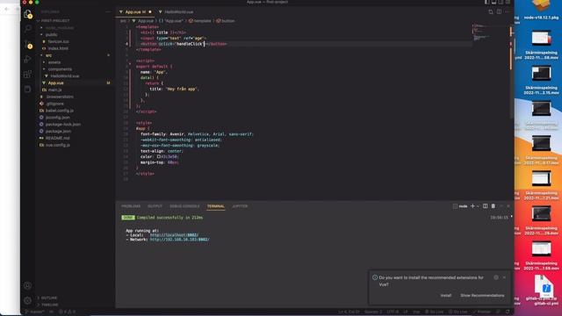Open the Extensions view in activity bar

(27, 75)
